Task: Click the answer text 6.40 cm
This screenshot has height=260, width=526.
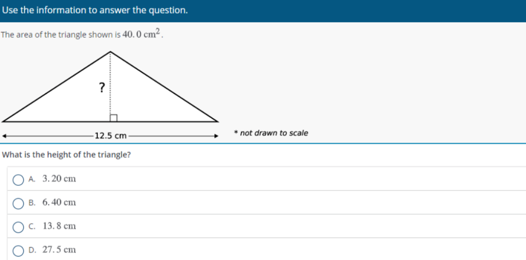Action: tap(59, 202)
